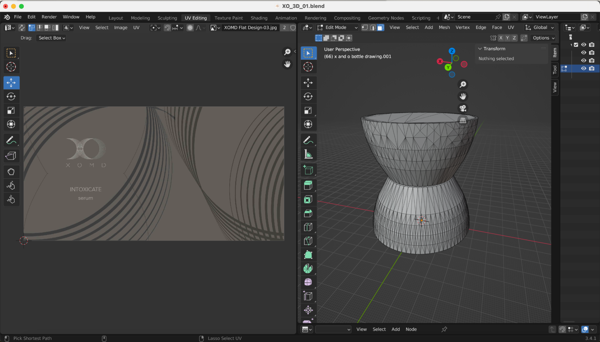This screenshot has width=600, height=342.
Task: Click the Options button in viewport
Action: [543, 38]
